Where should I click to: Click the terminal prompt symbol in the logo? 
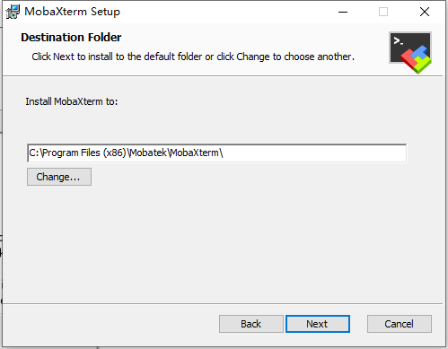[x=398, y=41]
